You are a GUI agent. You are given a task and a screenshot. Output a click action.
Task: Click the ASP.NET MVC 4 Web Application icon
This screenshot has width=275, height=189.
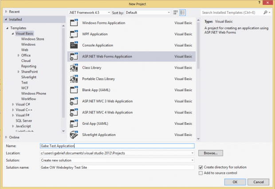coord(74,112)
